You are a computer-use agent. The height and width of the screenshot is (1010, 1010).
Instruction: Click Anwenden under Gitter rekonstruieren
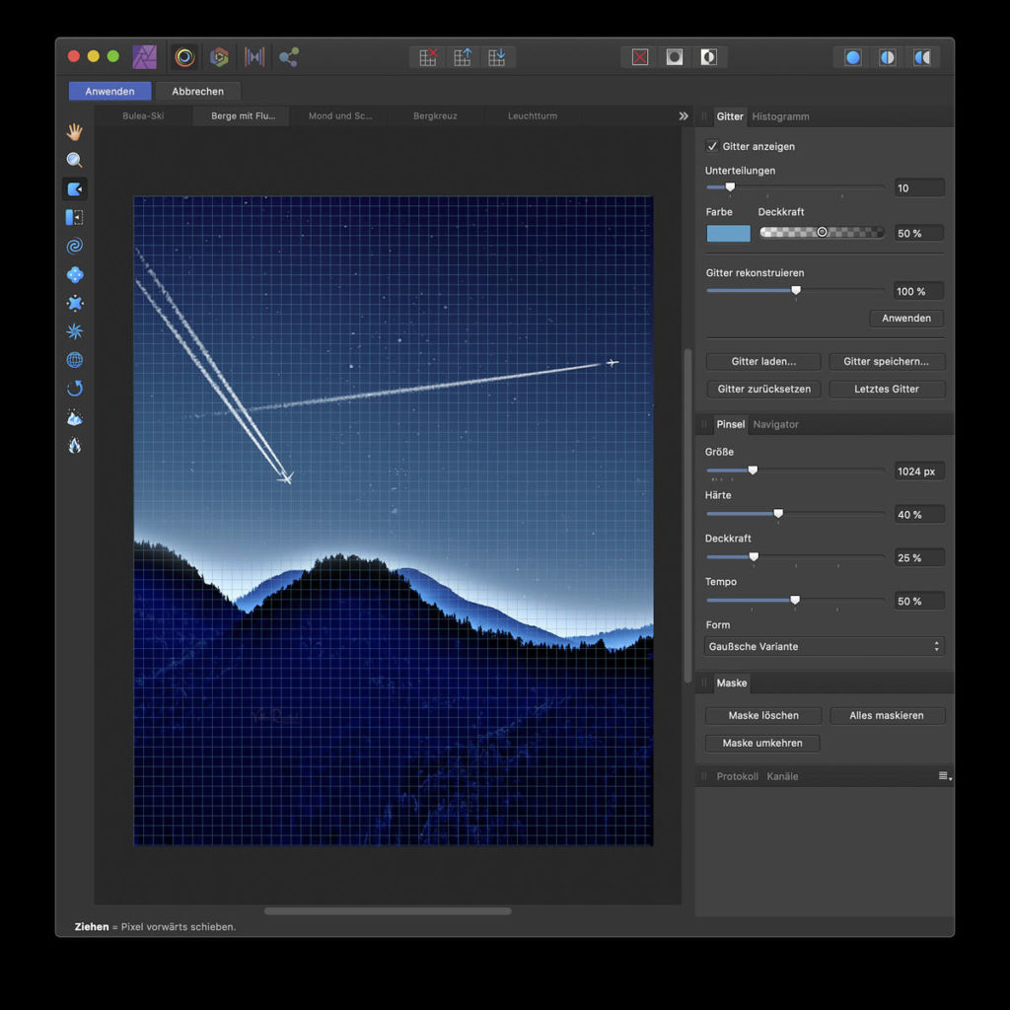click(906, 319)
